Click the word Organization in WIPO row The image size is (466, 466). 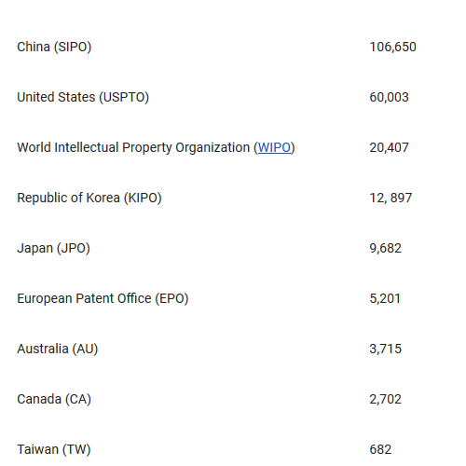click(x=212, y=147)
